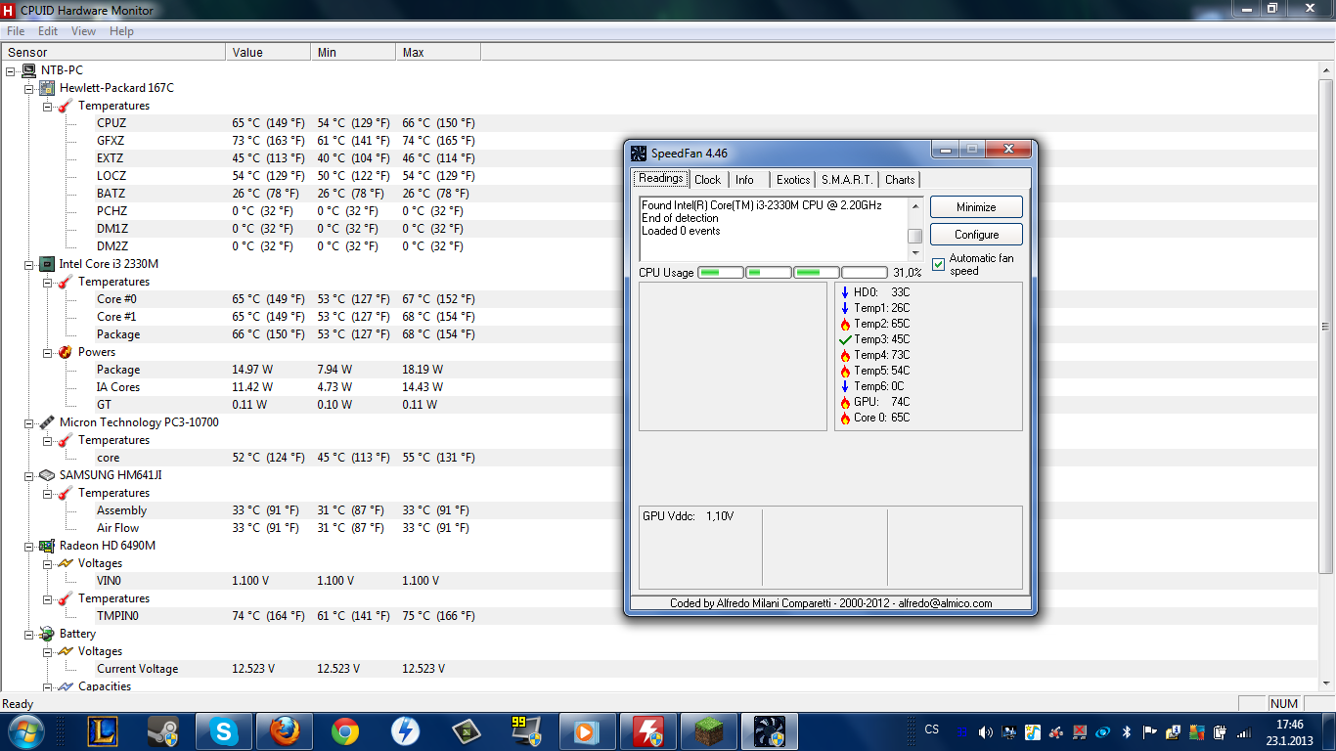
Task: Click the flame icon beside Temp2 in SpeedFan
Action: click(x=845, y=324)
